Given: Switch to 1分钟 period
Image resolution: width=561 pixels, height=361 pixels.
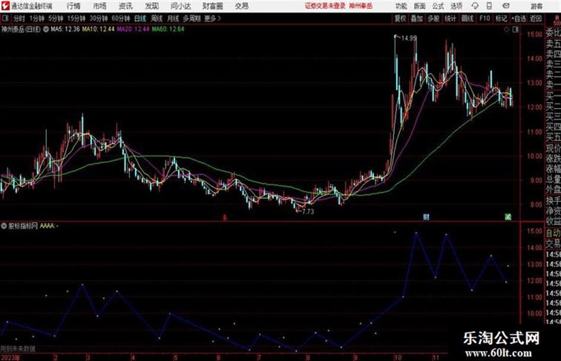Looking at the screenshot, I should coord(37,18).
